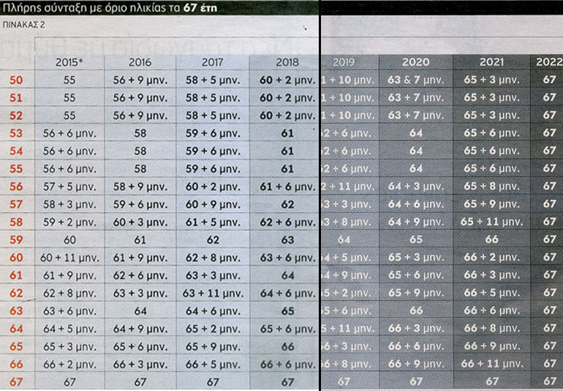The width and height of the screenshot is (563, 391).
Task: Click the 2022 column header
Action: (549, 62)
